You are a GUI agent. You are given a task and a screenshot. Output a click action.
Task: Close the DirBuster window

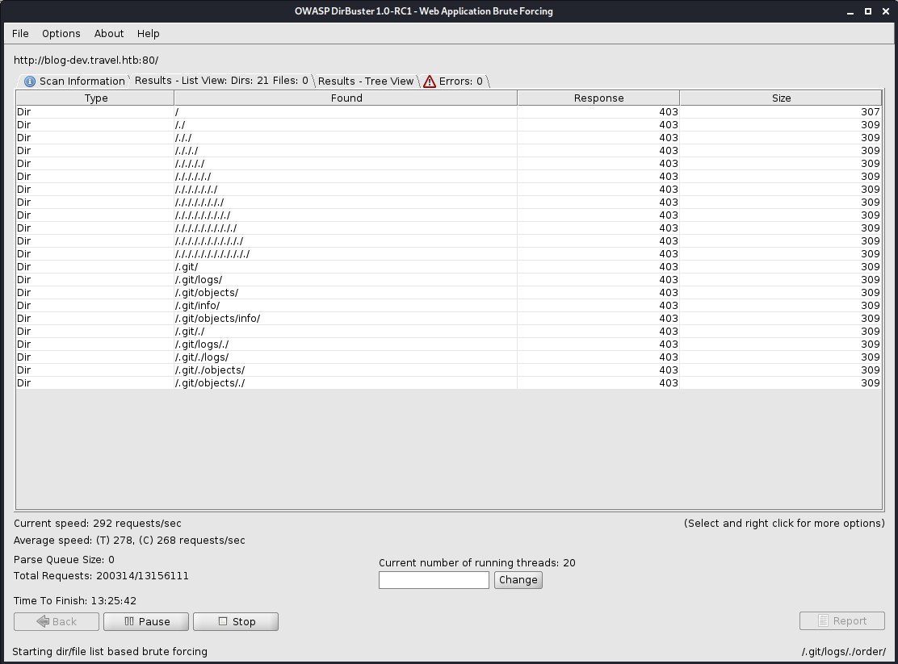[885, 11]
